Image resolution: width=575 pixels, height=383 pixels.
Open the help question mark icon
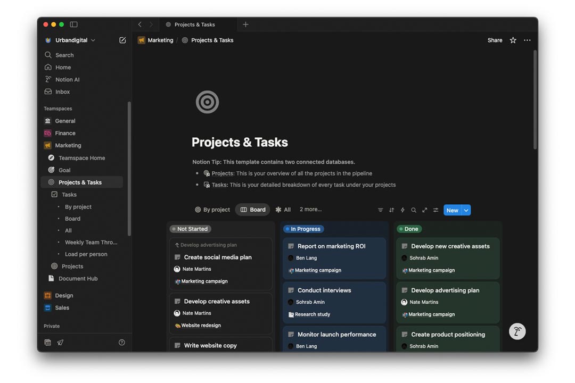(x=121, y=343)
